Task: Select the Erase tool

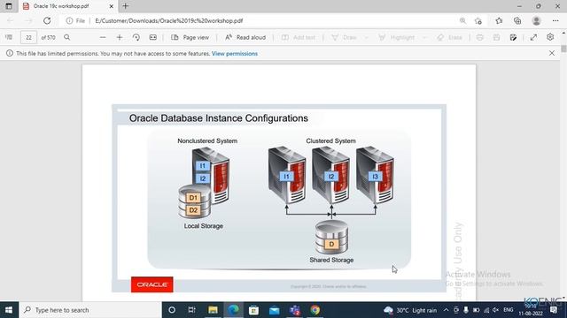Action: click(449, 37)
